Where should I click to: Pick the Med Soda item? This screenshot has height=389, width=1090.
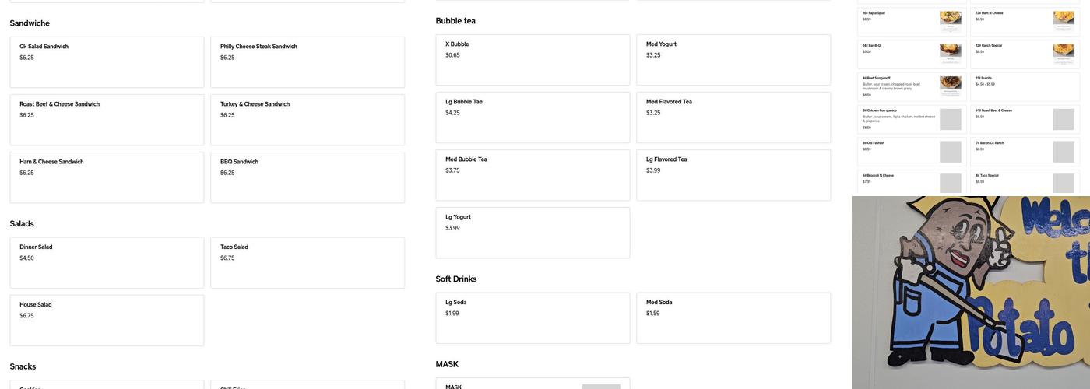coord(733,318)
